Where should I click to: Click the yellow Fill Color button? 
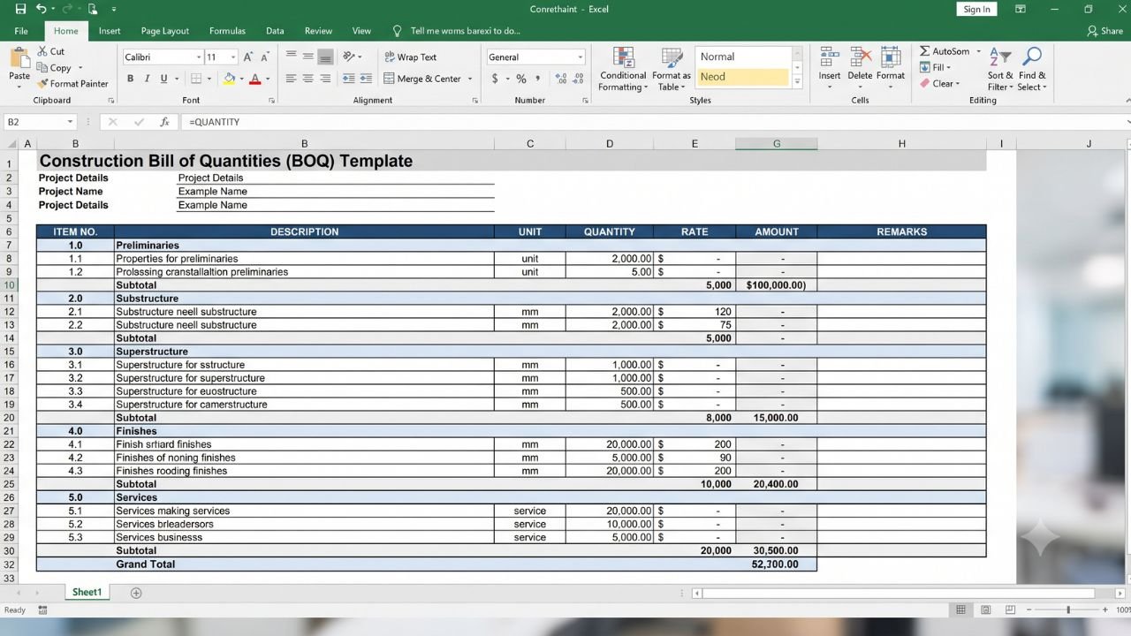[x=229, y=79]
